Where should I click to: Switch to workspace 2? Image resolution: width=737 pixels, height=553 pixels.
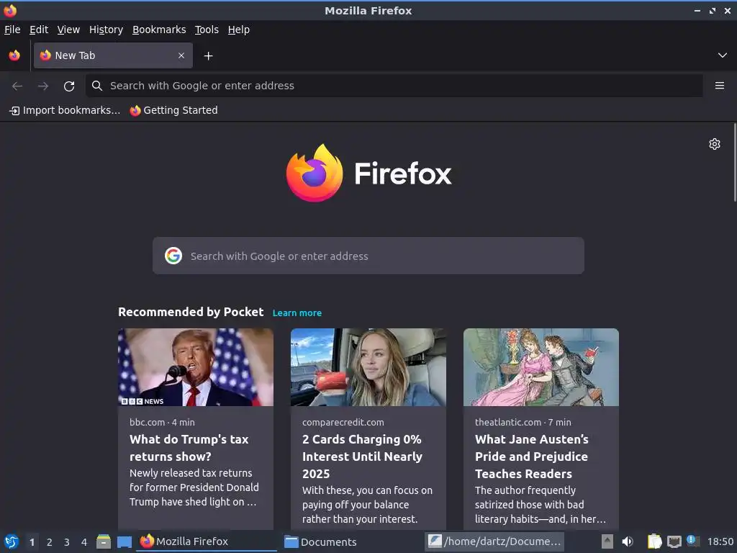click(50, 542)
